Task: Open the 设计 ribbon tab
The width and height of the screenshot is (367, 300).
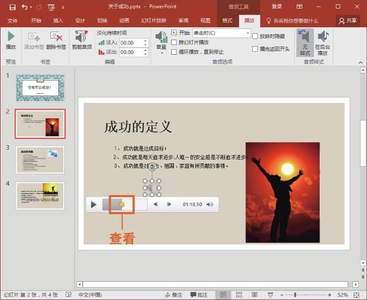Action: point(80,20)
